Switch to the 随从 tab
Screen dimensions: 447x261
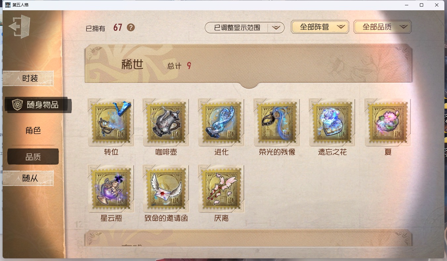click(28, 178)
